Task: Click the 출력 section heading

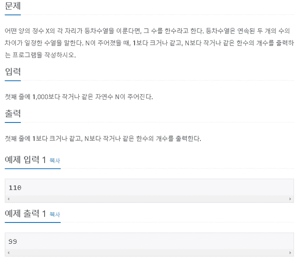Action: tap(12, 113)
